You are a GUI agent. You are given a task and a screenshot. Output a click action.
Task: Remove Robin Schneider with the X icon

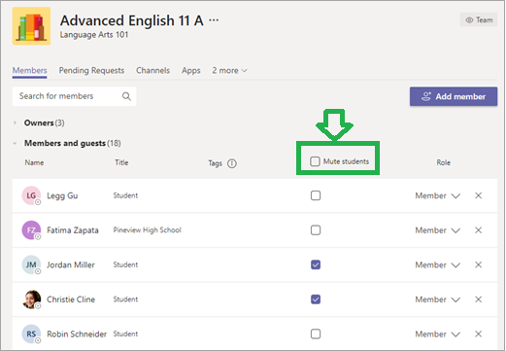(x=478, y=333)
